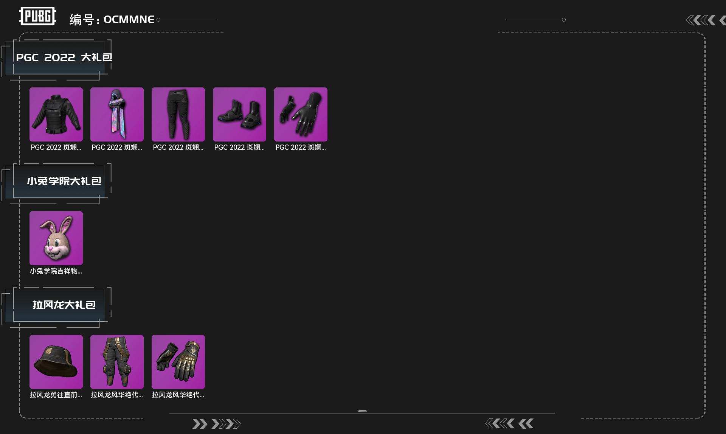Pick the PGC 2022 black boots item
This screenshot has width=726, height=434.
[x=239, y=114]
